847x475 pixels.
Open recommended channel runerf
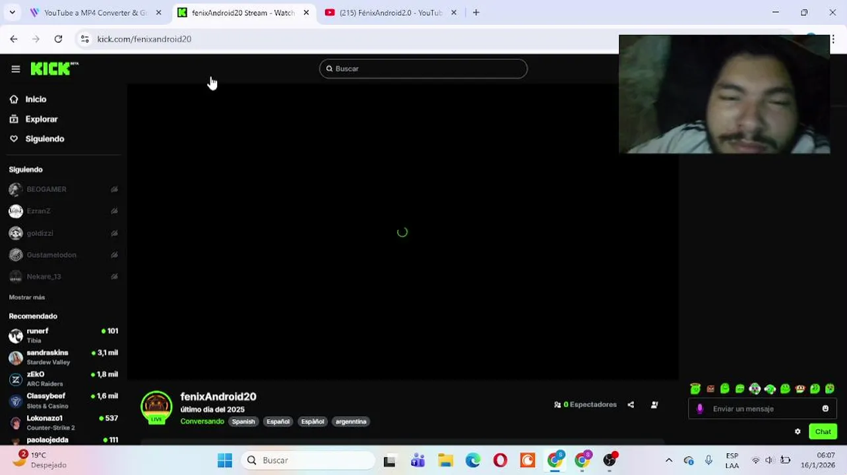[63, 335]
